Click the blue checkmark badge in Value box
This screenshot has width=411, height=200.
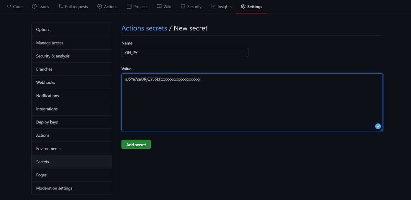[x=378, y=126]
